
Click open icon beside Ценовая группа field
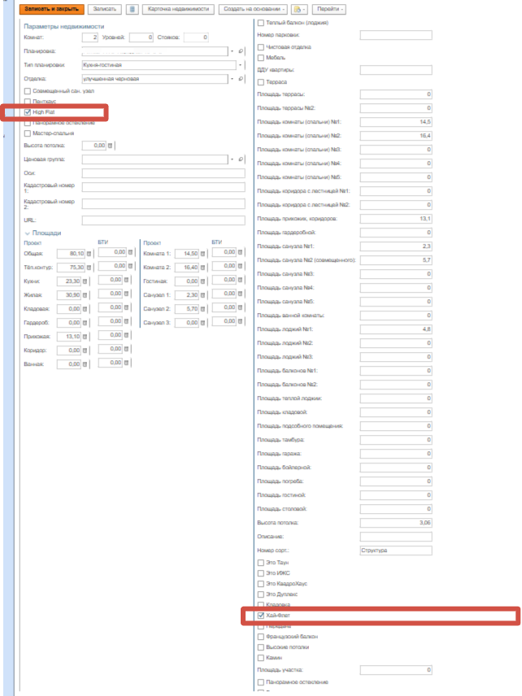pos(241,159)
